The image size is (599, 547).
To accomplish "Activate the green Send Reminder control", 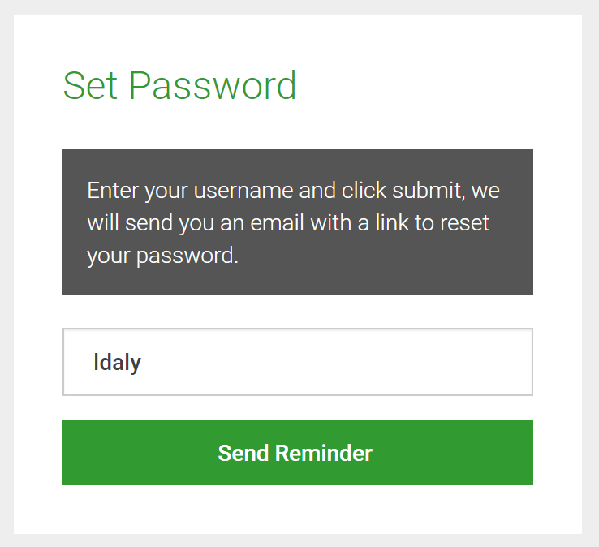I will [x=298, y=453].
